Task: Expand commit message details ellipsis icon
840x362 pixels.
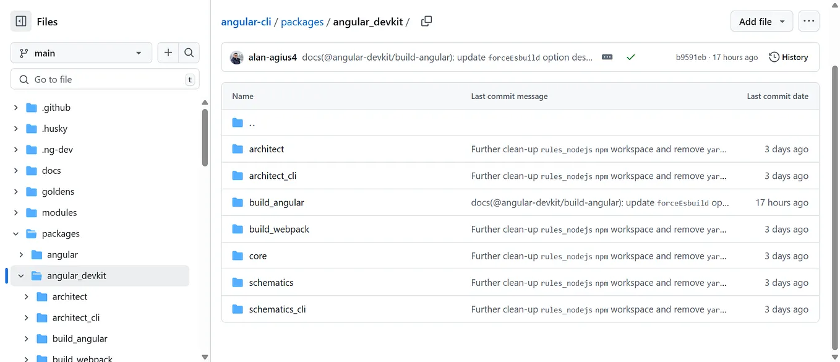Action: [x=607, y=57]
